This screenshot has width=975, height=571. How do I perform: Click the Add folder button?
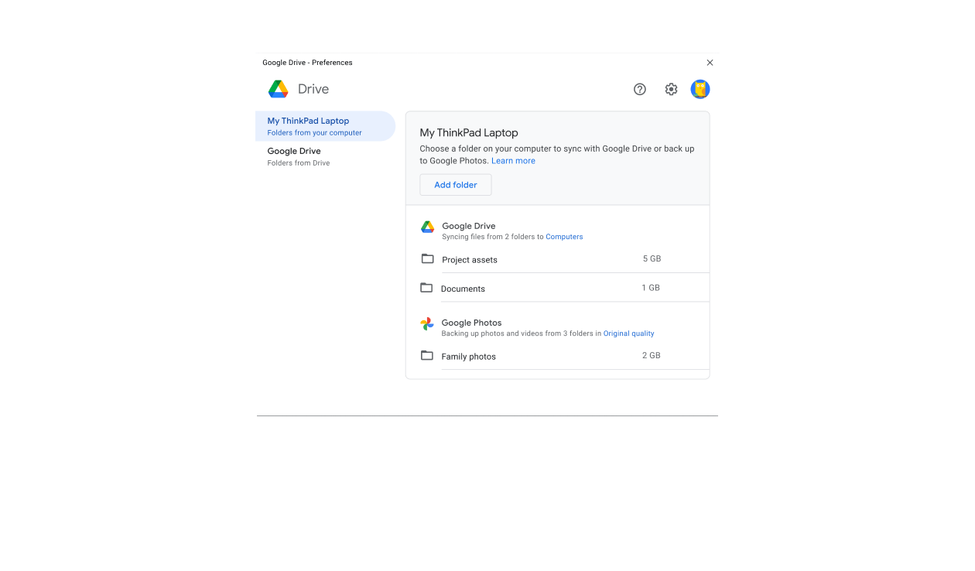click(x=456, y=185)
